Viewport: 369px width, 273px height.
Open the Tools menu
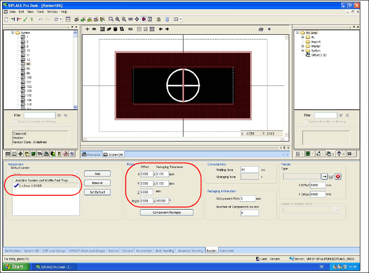pos(40,12)
